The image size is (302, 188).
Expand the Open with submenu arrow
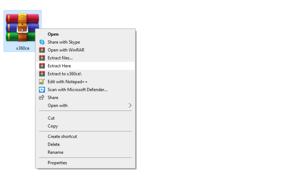tap(130, 105)
